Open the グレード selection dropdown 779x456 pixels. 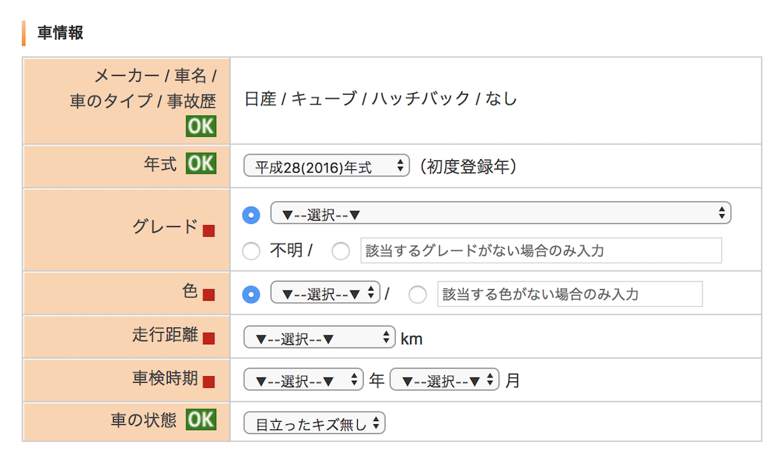[501, 213]
